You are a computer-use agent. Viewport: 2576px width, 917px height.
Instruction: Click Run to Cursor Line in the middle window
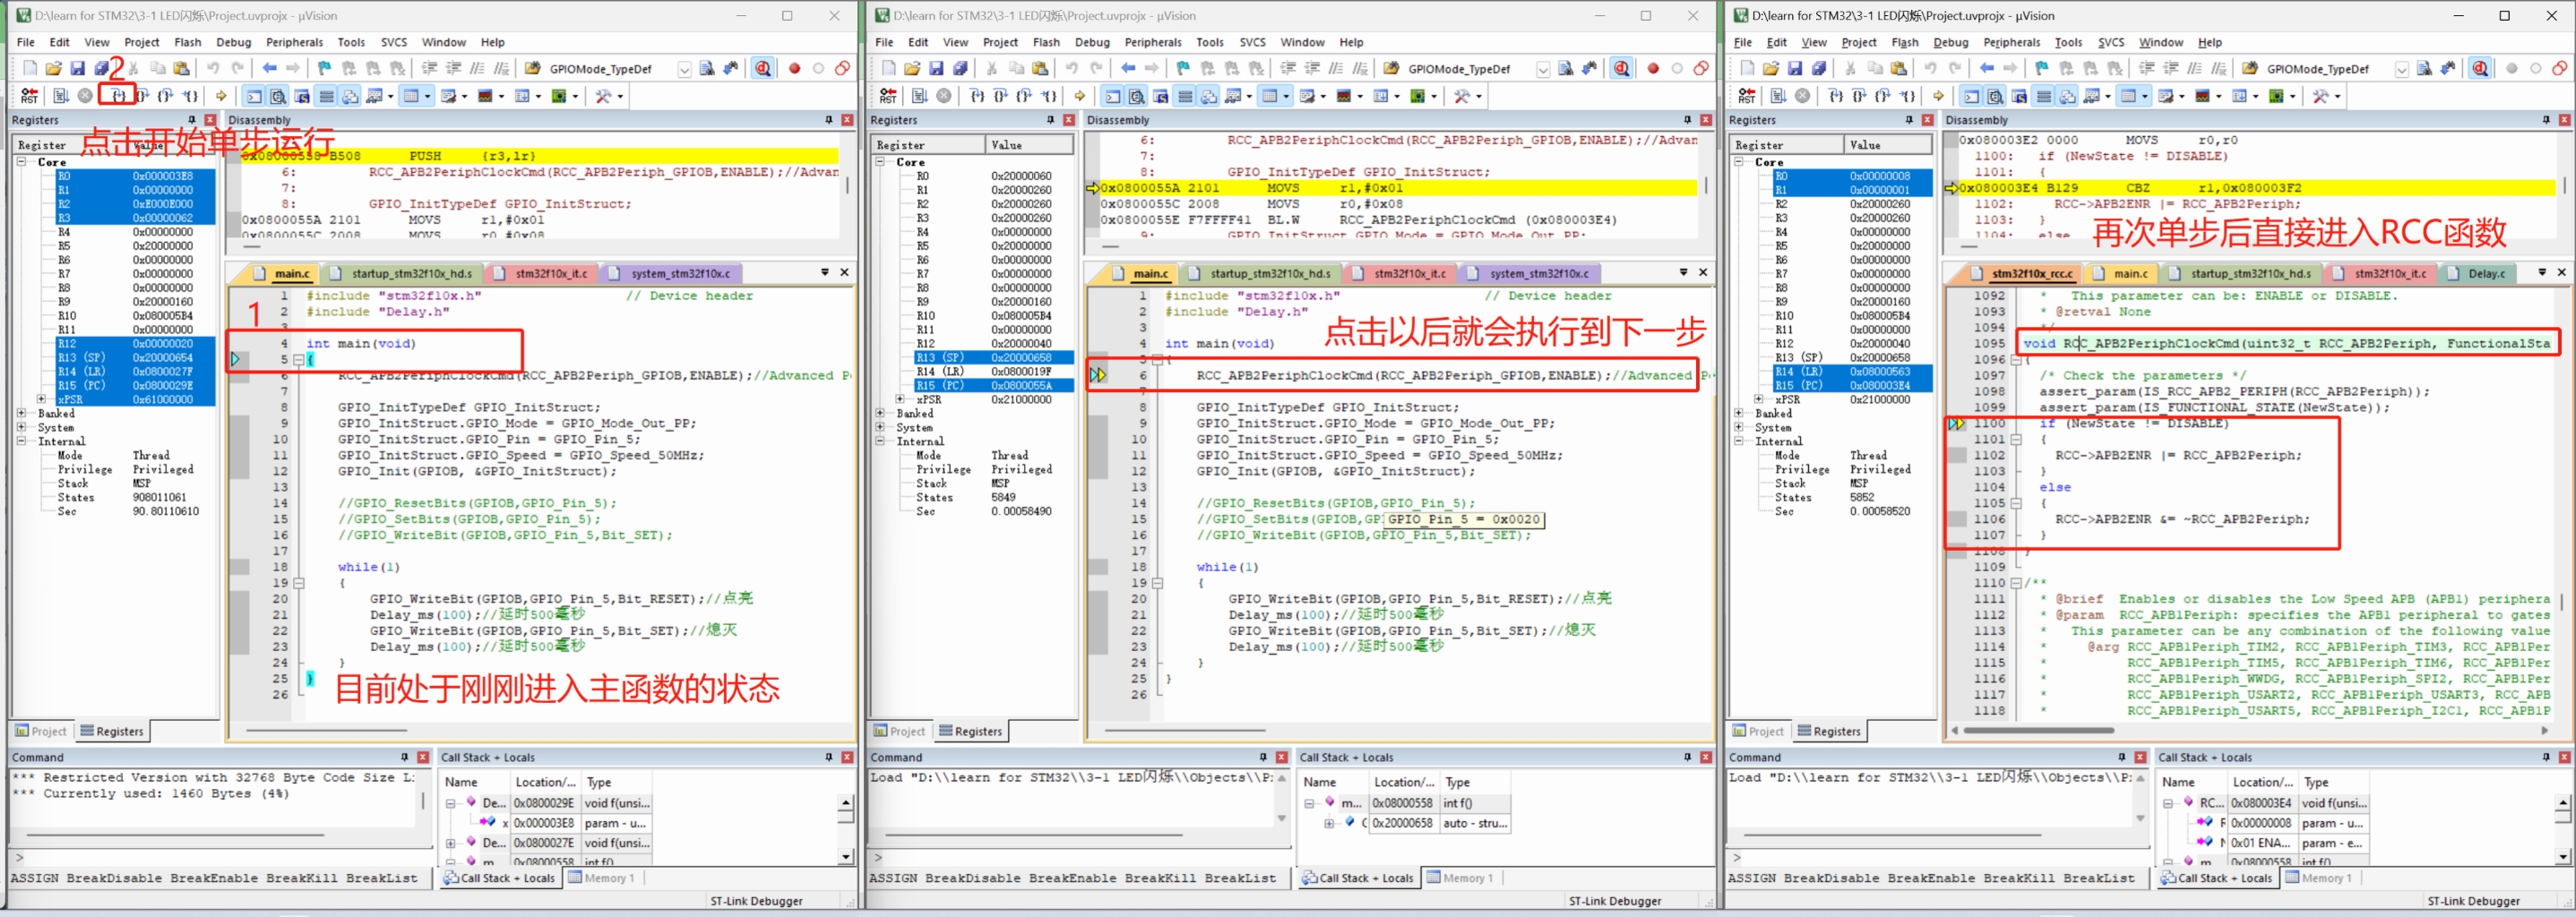click(1049, 96)
